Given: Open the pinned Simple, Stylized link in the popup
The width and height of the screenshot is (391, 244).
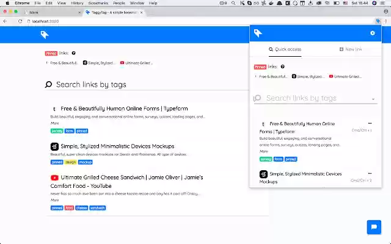Looking at the screenshot, I should click(309, 76).
